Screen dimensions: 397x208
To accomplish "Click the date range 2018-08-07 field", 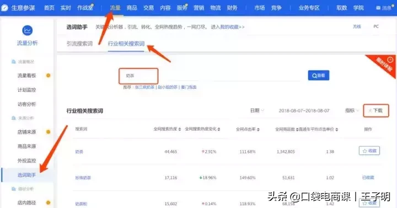I will [304, 111].
